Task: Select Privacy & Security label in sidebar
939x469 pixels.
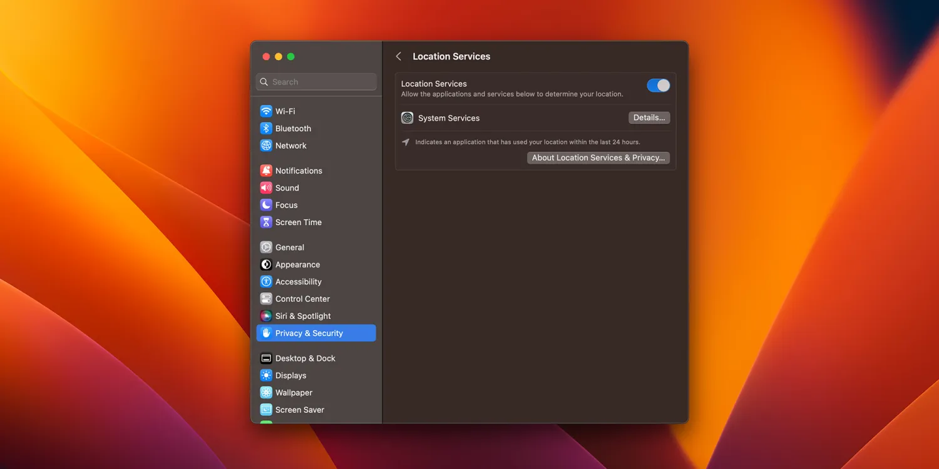Action: 309,333
